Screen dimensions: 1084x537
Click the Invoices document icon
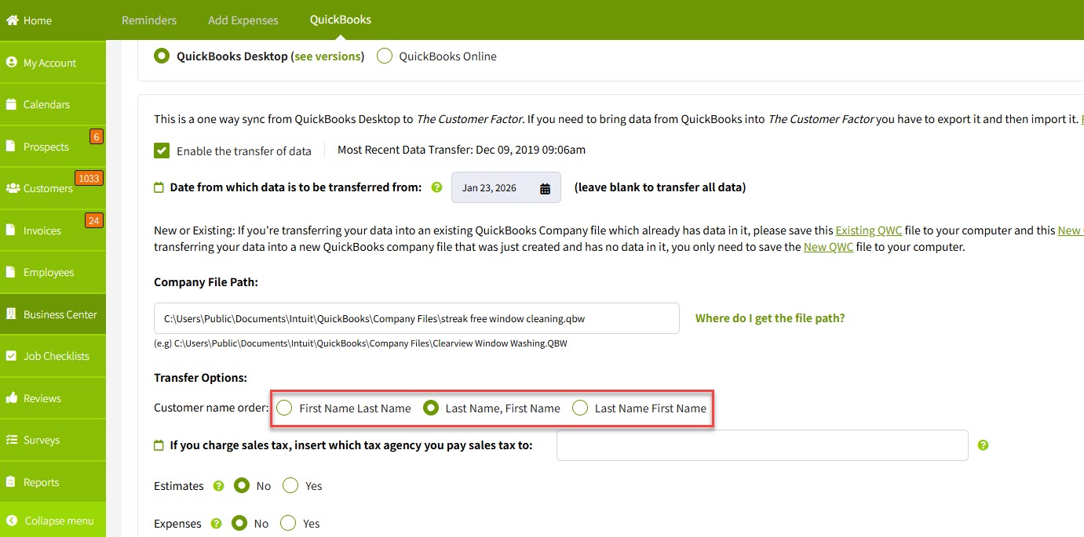pos(11,230)
